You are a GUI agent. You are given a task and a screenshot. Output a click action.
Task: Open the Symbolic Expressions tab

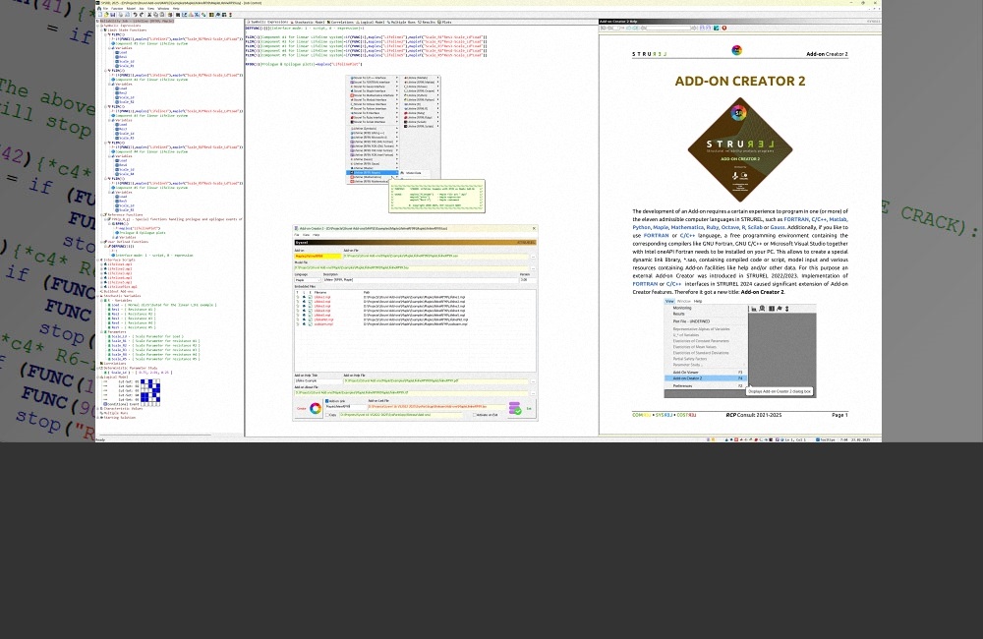[x=267, y=22]
